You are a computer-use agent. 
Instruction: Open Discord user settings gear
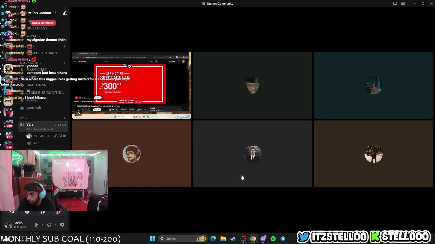[62, 225]
